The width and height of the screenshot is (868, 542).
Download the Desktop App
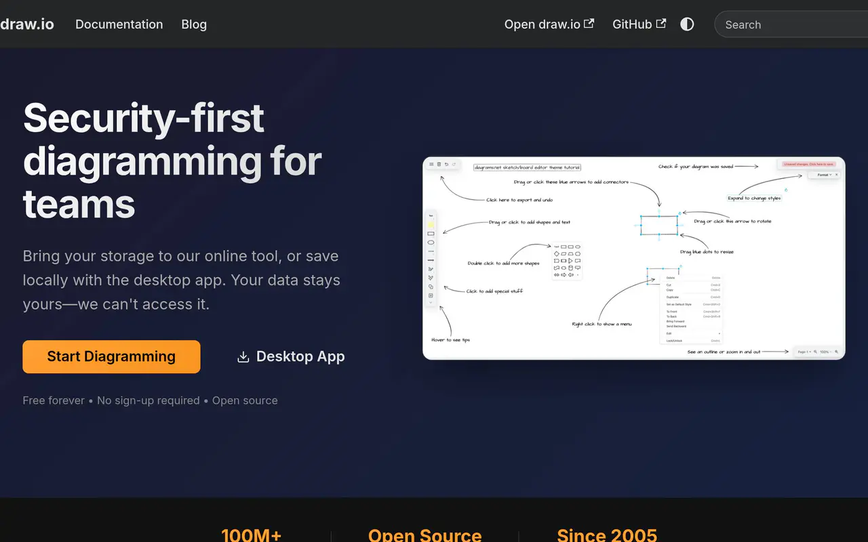(x=291, y=356)
